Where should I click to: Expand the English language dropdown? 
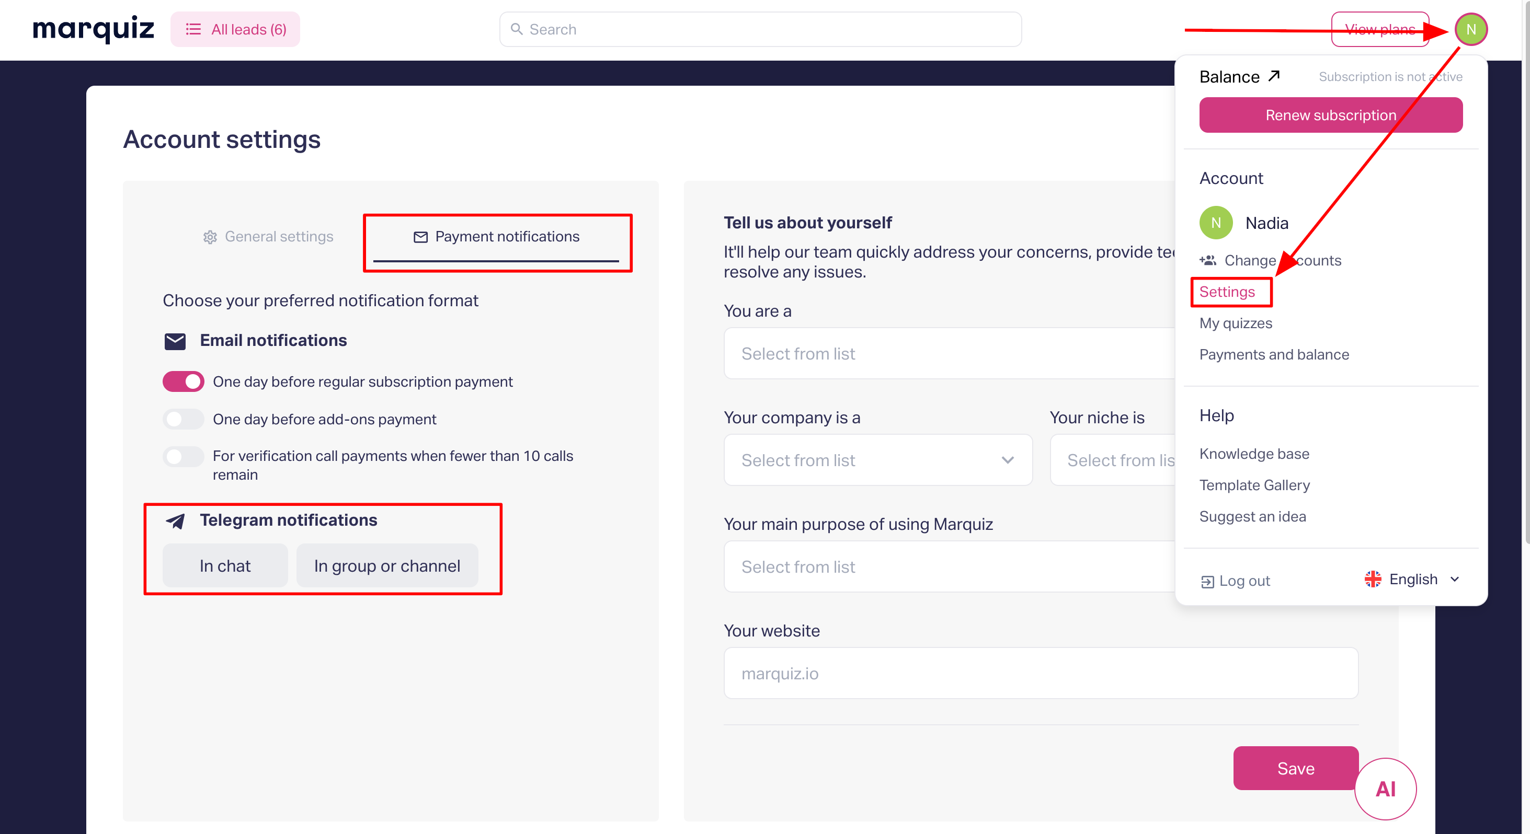point(1412,579)
